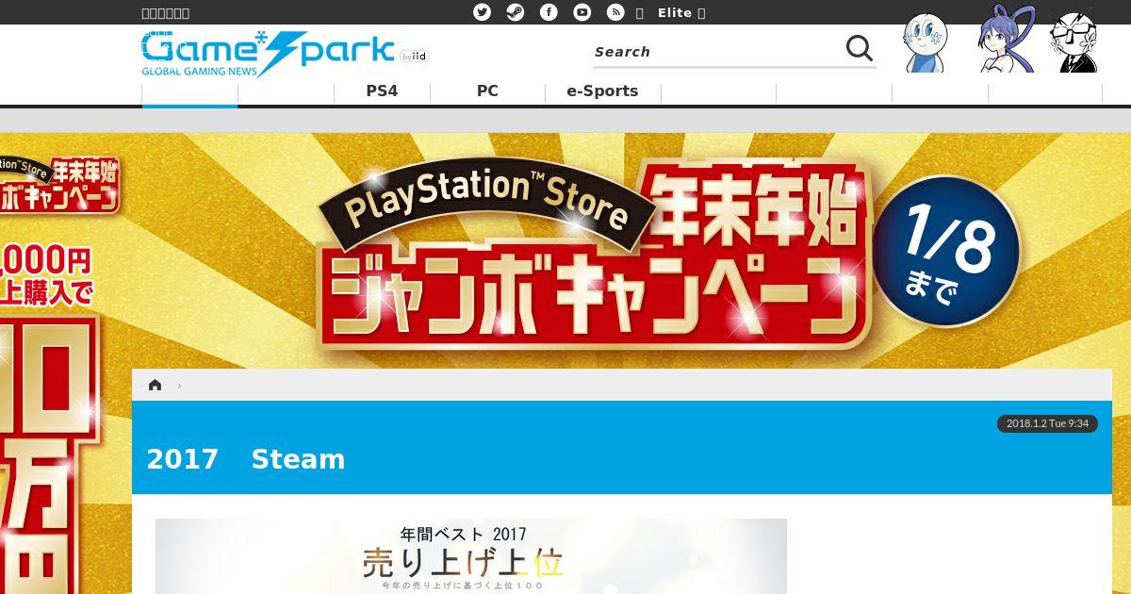Click the white round-head mascot character
The width and height of the screenshot is (1131, 594).
coord(925,42)
